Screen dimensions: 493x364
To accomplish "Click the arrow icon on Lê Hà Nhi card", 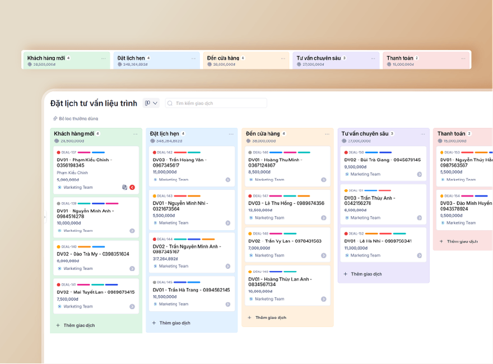I will (x=420, y=255).
